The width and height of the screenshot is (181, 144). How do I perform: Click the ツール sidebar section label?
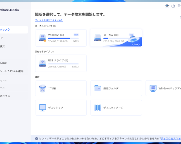[3, 81]
